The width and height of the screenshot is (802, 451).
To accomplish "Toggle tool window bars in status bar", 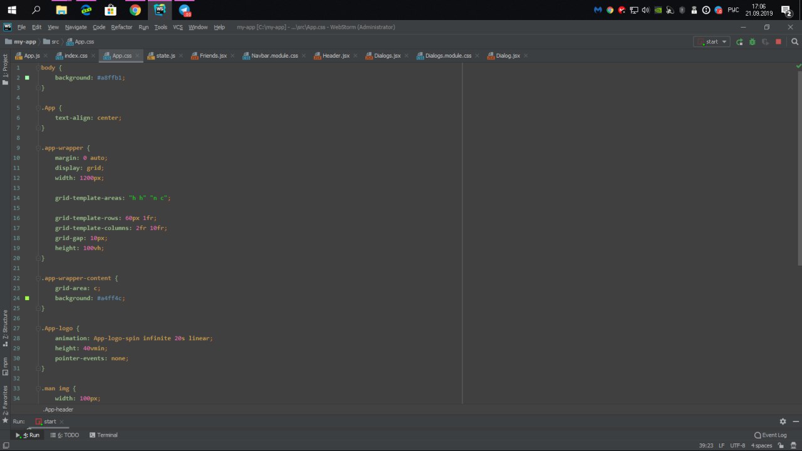I will tap(6, 445).
